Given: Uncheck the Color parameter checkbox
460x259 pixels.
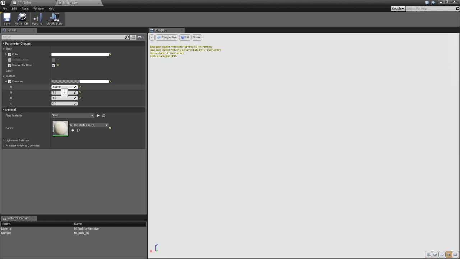Looking at the screenshot, I should (10, 54).
